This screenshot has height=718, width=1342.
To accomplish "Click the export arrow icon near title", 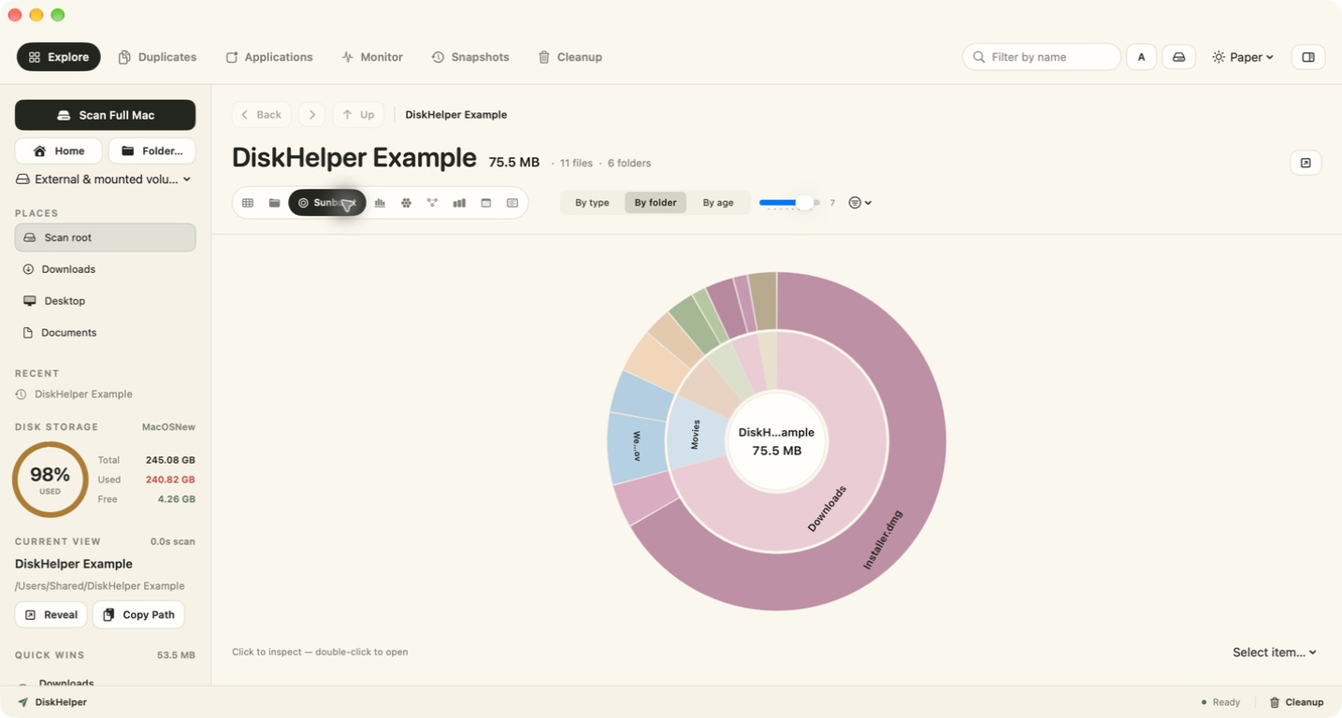I will 1306,163.
